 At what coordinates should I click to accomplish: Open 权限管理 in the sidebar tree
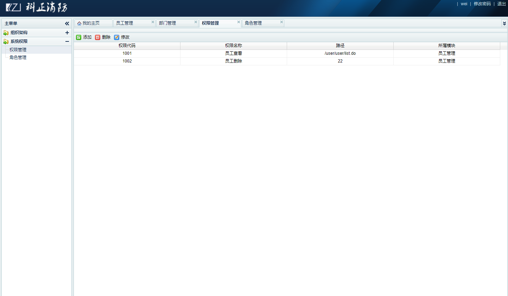tap(18, 50)
